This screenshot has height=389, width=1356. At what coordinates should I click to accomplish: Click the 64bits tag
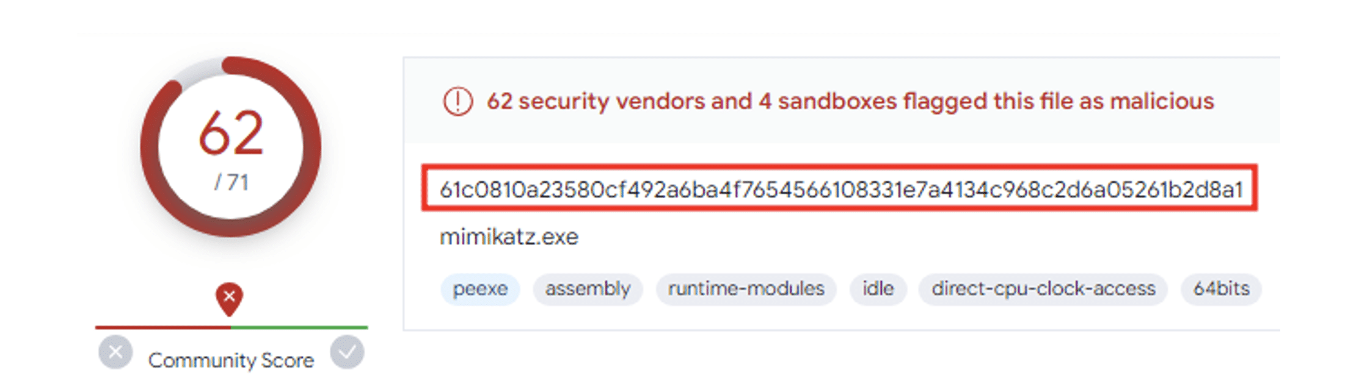[x=1222, y=288]
